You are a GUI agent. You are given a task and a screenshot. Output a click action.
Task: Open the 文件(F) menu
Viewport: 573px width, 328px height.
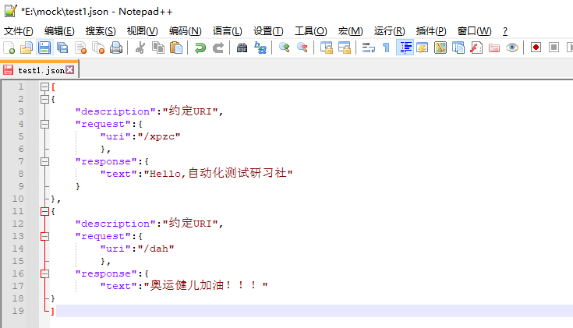click(18, 31)
